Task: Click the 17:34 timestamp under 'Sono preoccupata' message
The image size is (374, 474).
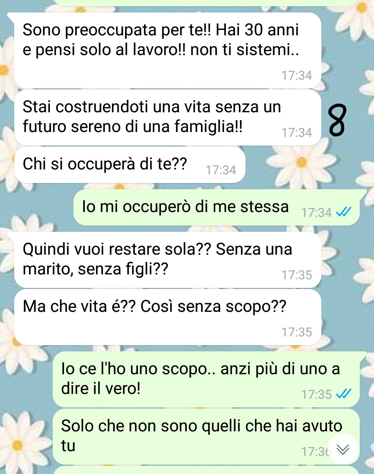Action: 297,76
